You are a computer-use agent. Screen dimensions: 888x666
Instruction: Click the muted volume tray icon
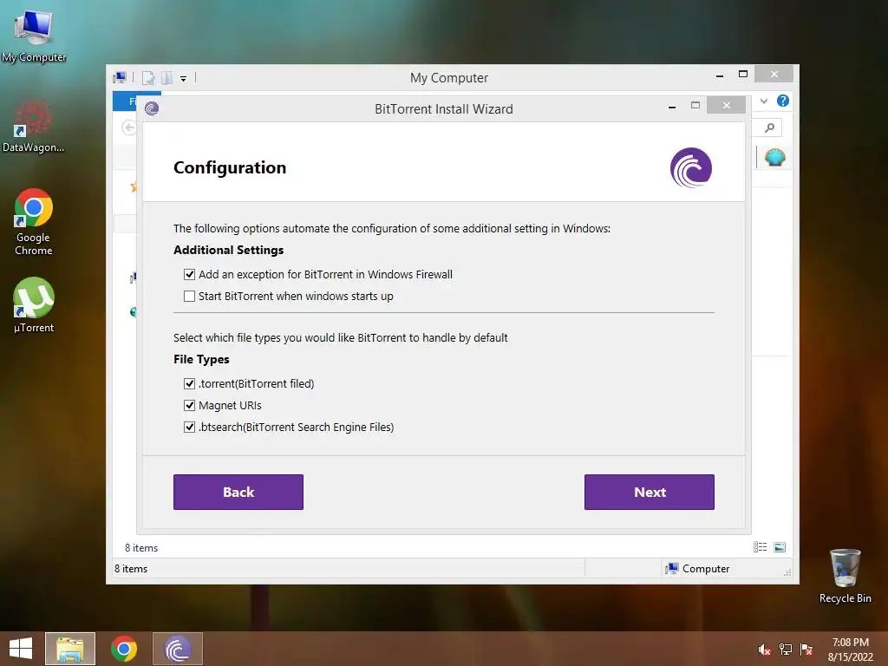tap(764, 650)
